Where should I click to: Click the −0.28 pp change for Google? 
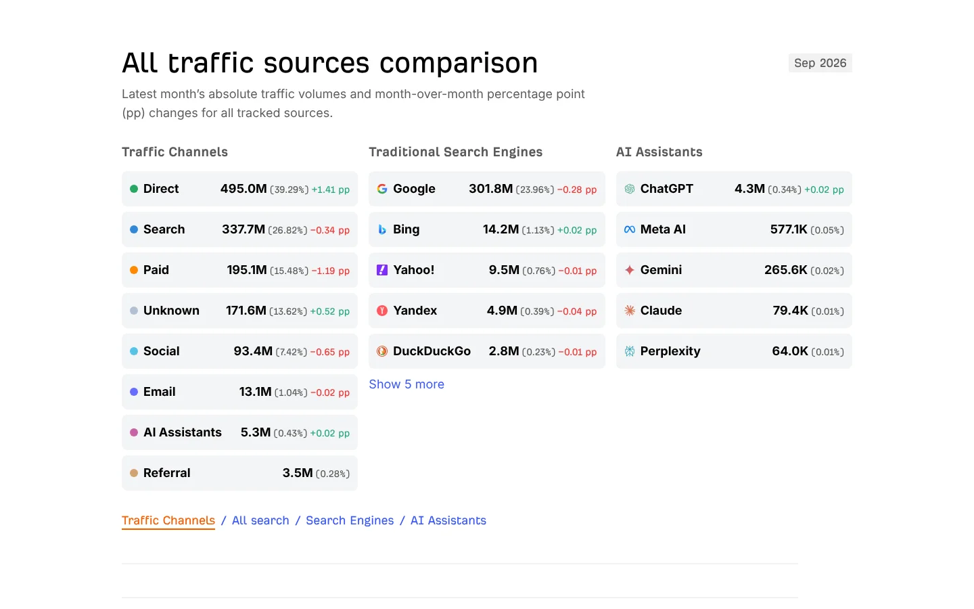(577, 189)
